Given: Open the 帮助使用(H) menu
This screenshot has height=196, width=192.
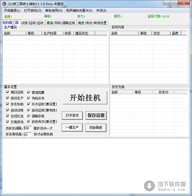Looking at the screenshot, I should [x=54, y=11].
